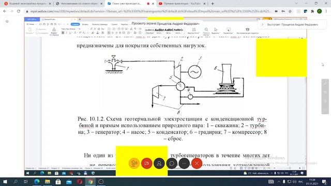Open Chrome extensions puzzle icon
The image size is (331, 186).
312,11
